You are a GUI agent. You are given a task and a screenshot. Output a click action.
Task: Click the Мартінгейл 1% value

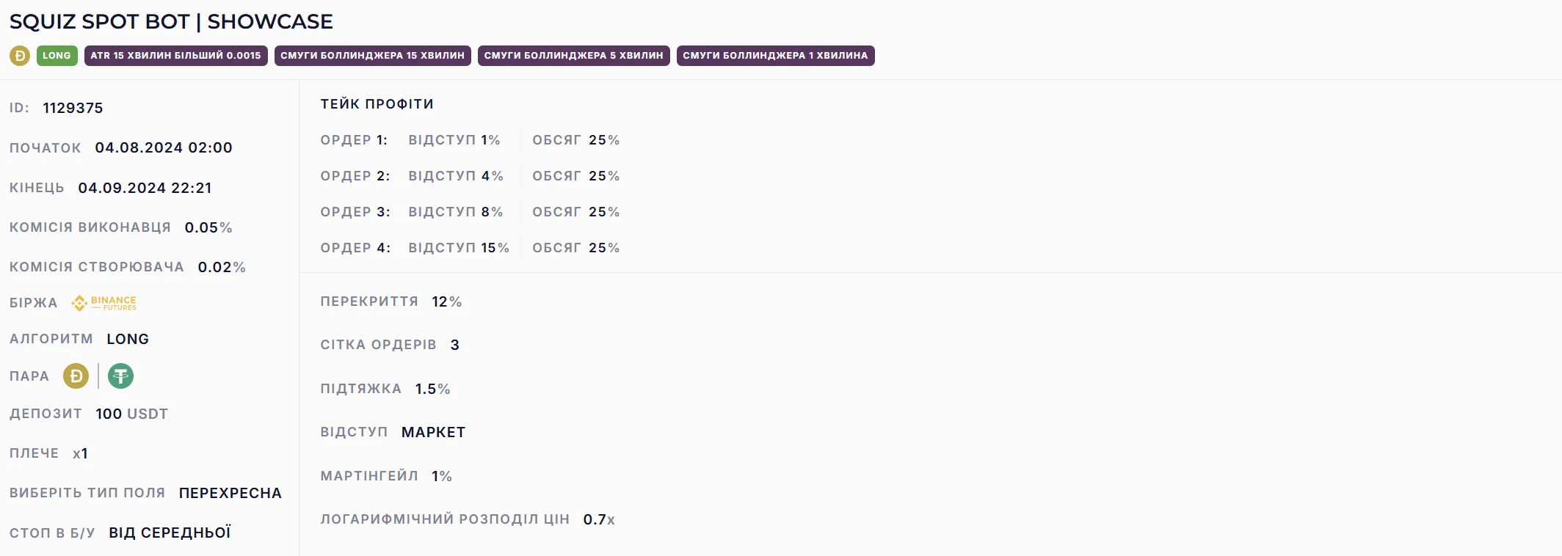click(x=441, y=476)
